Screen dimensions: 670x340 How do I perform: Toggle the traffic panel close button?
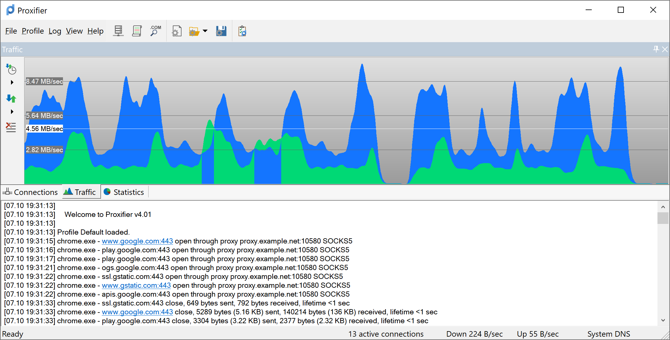665,49
